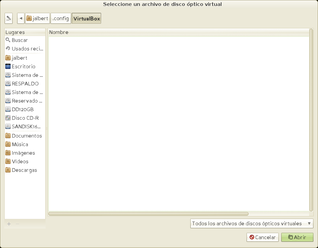Select the VirtualBox path button

[x=86, y=18]
